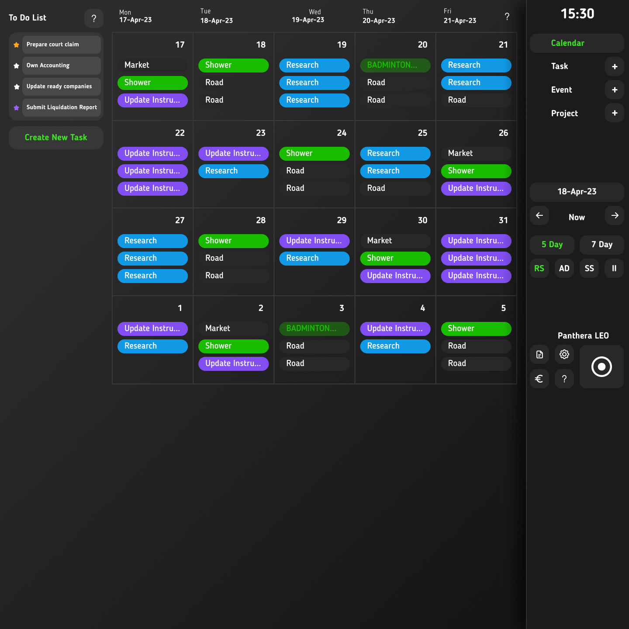Click the document icon under Panthera LEO
The width and height of the screenshot is (629, 629).
pyautogui.click(x=539, y=354)
